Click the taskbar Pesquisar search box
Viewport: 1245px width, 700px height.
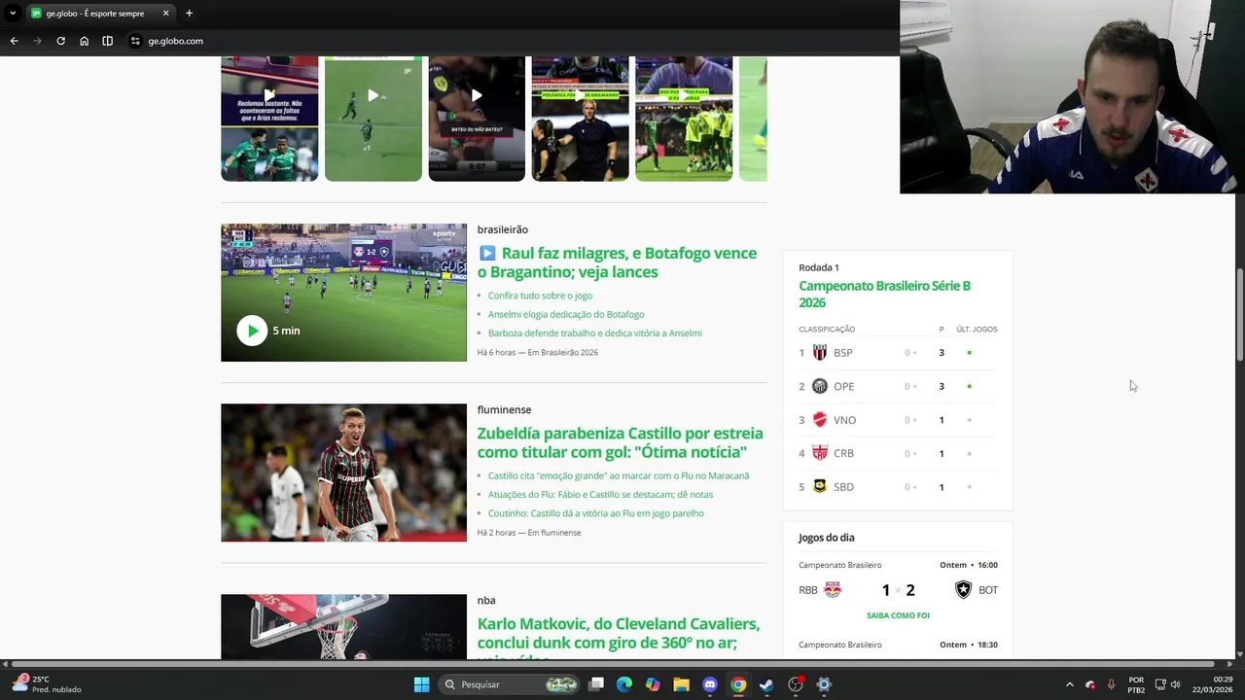pyautogui.click(x=509, y=684)
